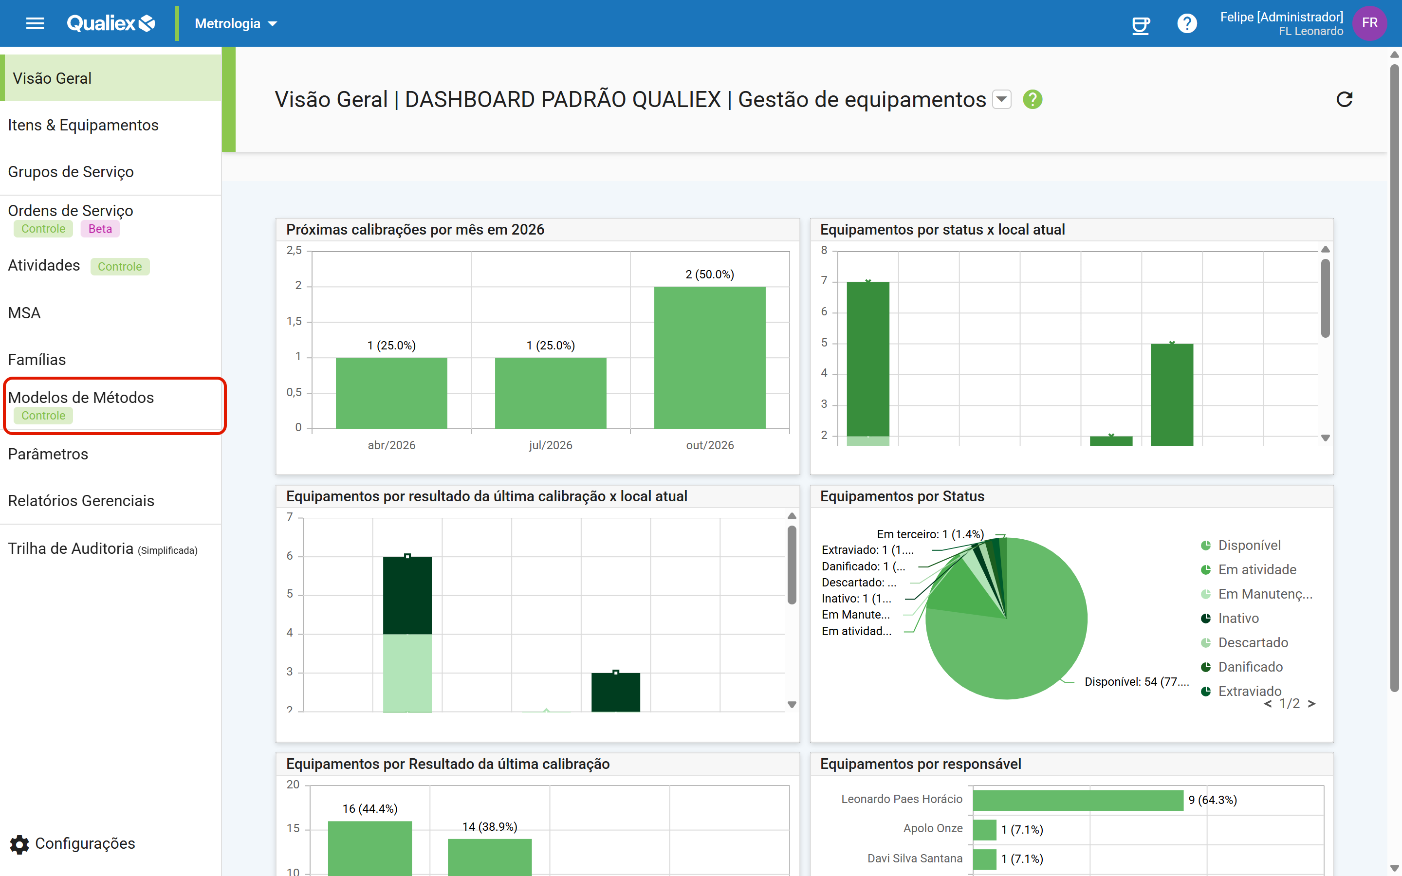Toggle Disponível legend marker in pie chart
Screen dimensions: 1402x876
[x=1206, y=545]
